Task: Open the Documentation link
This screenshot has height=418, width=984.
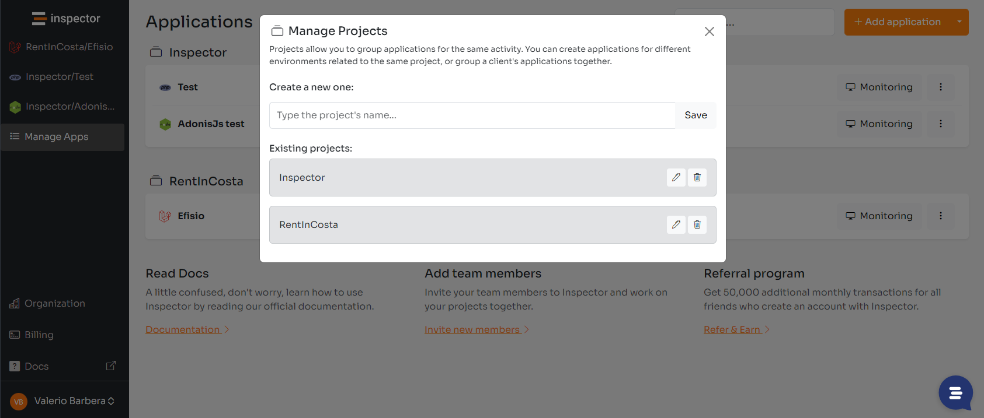Action: pyautogui.click(x=183, y=329)
